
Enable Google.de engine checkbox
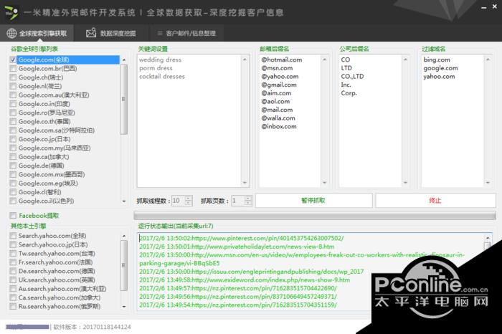[13, 166]
